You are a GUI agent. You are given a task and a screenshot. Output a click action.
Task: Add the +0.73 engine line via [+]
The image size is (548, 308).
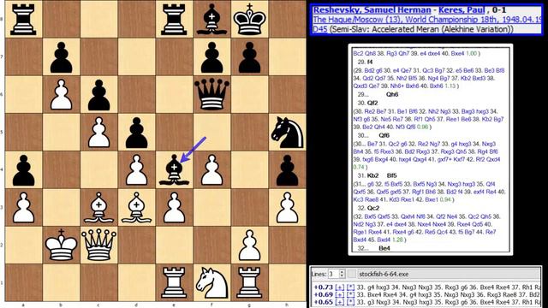tap(340, 287)
